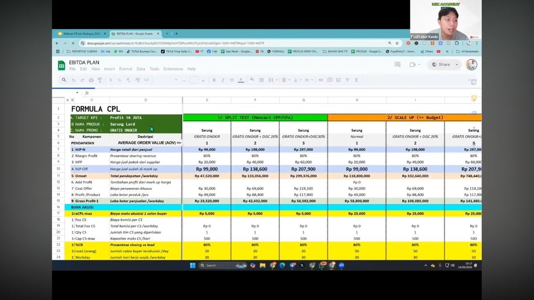
Task: Open the Help menu
Action: coord(192,69)
